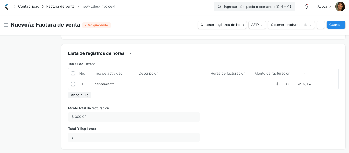
Task: Click the three-dots more actions button
Action: (x=321, y=25)
